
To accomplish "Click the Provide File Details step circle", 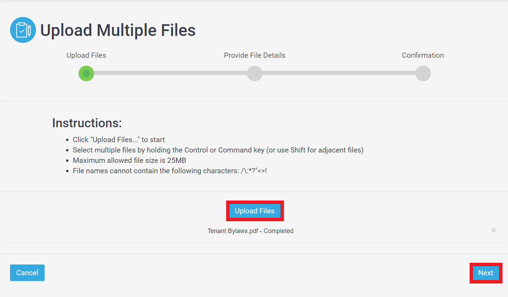I will pyautogui.click(x=255, y=73).
